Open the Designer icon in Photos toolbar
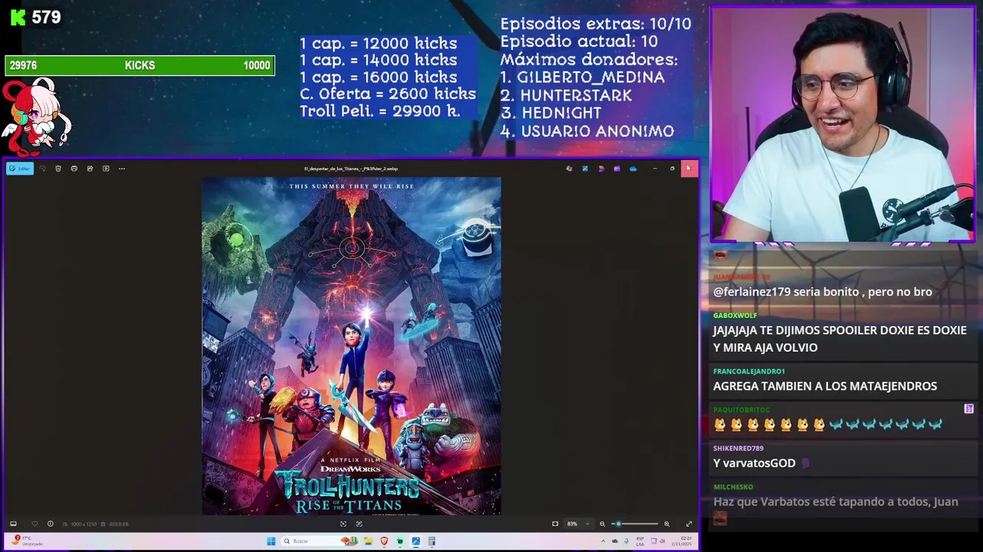 click(x=584, y=169)
